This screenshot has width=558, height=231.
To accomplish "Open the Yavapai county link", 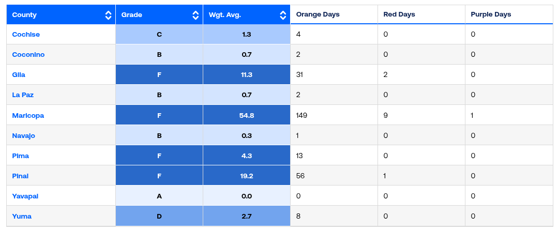I will (25, 196).
